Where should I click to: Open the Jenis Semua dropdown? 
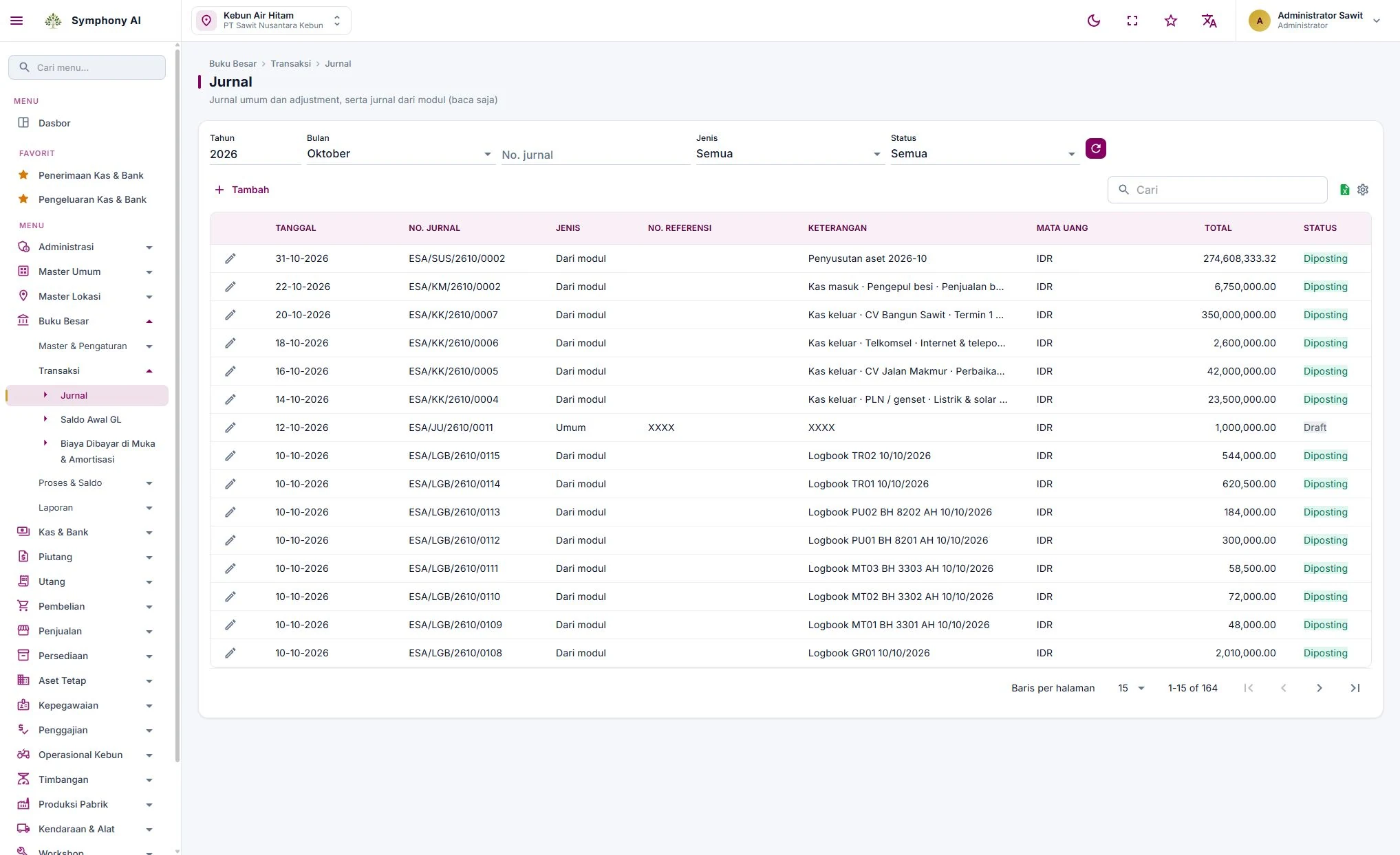pyautogui.click(x=790, y=154)
